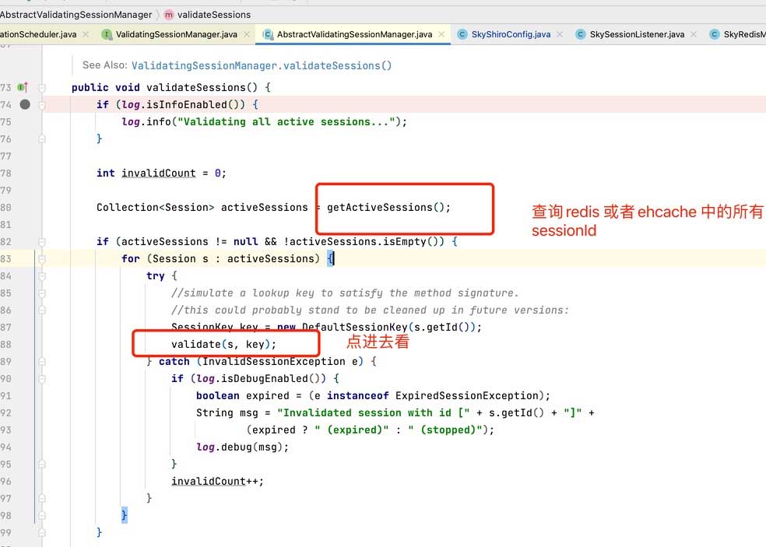Click line number 80 in the gutter
The height and width of the screenshot is (547, 766).
point(5,207)
